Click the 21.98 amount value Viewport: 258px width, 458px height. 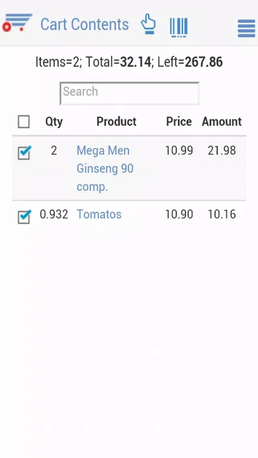click(x=222, y=151)
